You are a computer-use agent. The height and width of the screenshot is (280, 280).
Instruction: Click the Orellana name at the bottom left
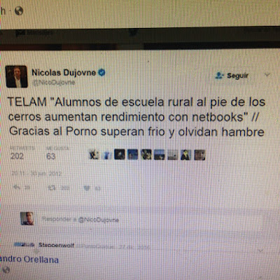[x=41, y=260]
